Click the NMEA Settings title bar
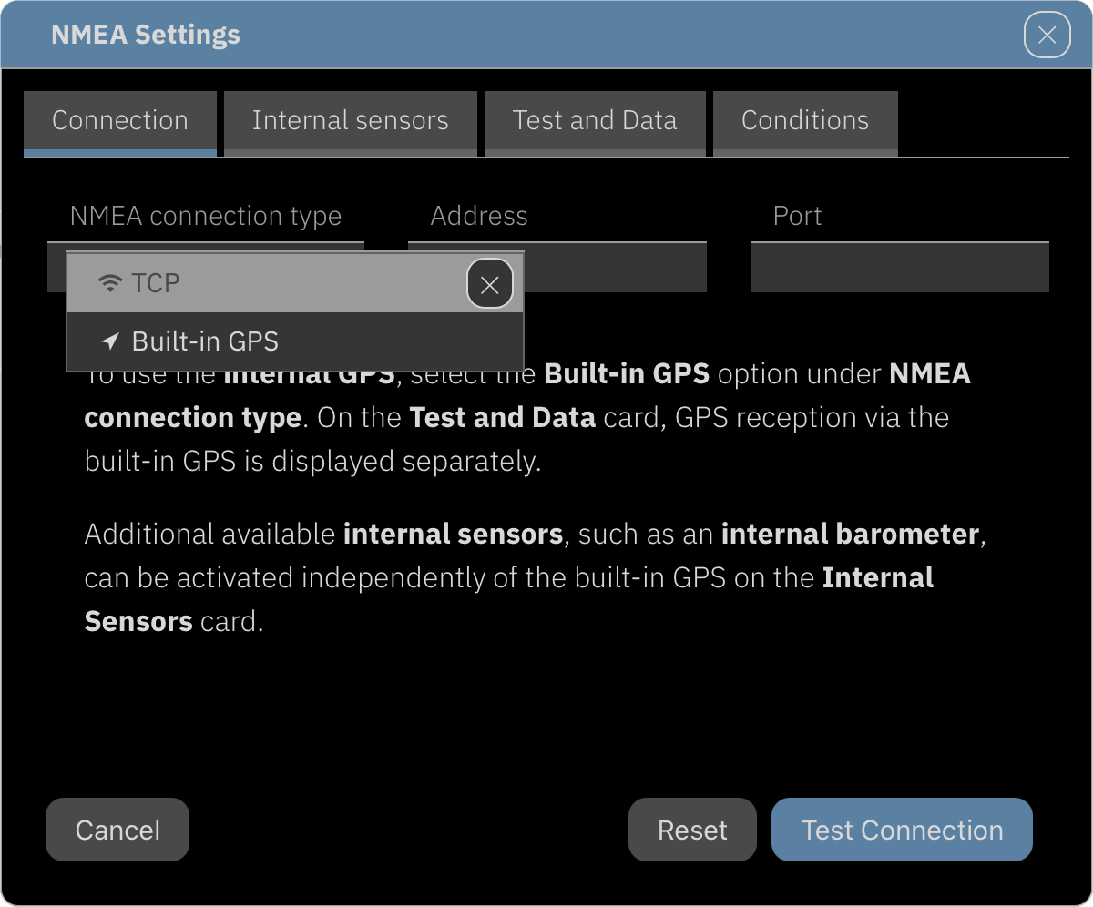1093x907 pixels. [147, 35]
